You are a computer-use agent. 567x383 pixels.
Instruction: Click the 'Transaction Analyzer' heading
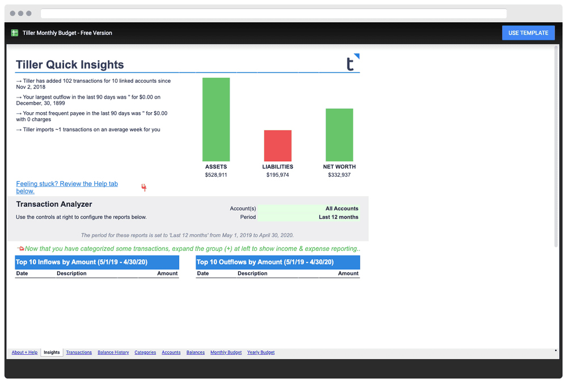tap(54, 204)
